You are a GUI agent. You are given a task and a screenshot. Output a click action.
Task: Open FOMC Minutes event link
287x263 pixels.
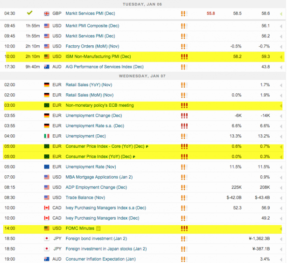click(x=80, y=228)
